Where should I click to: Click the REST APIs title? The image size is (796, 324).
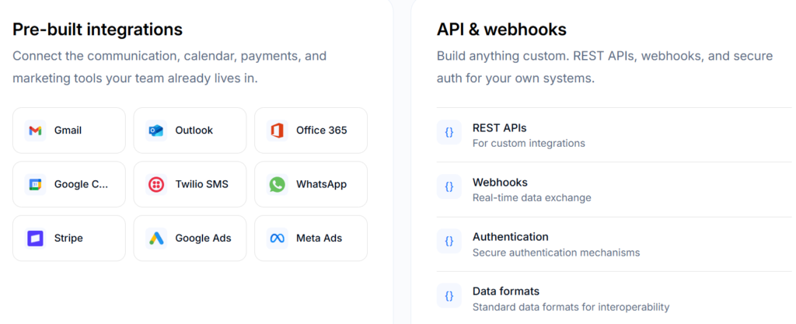point(500,127)
